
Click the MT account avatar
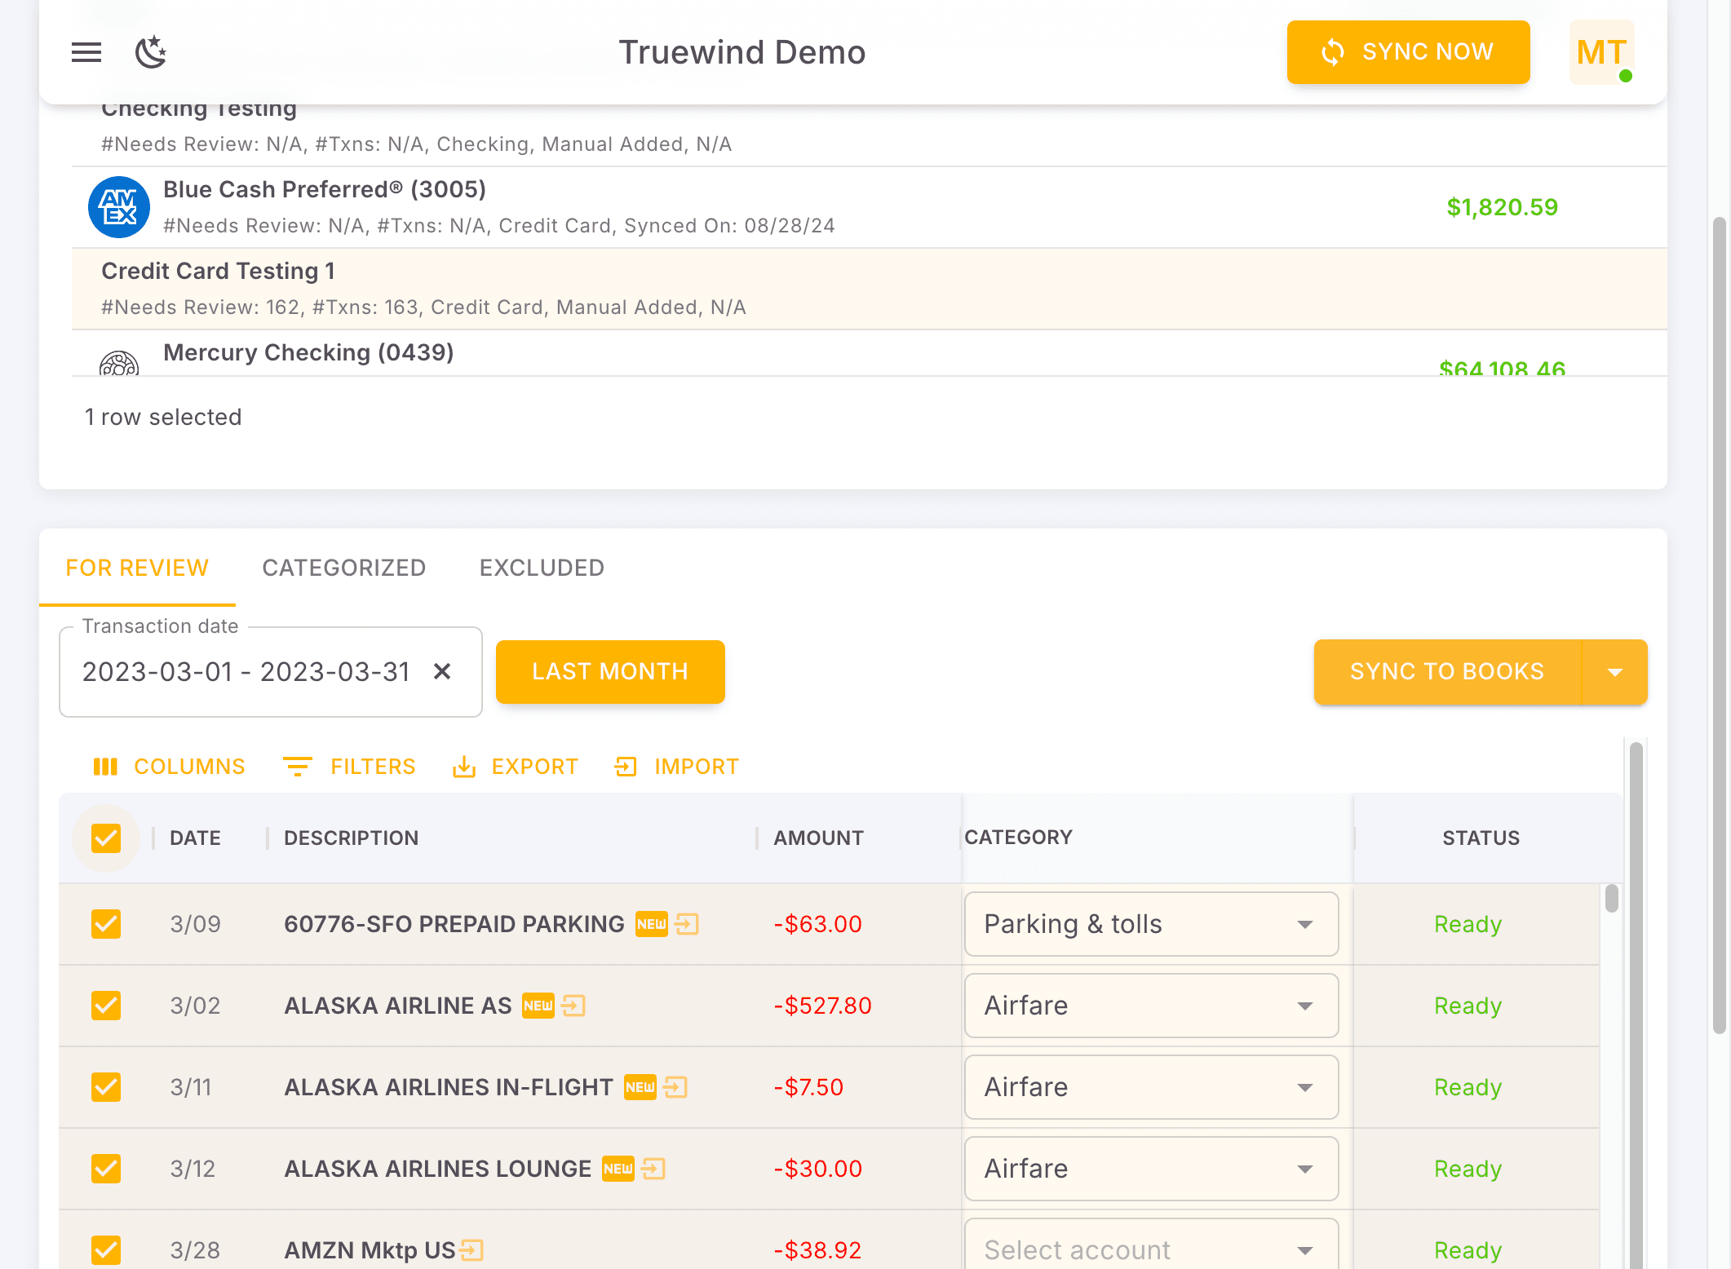pyautogui.click(x=1600, y=52)
